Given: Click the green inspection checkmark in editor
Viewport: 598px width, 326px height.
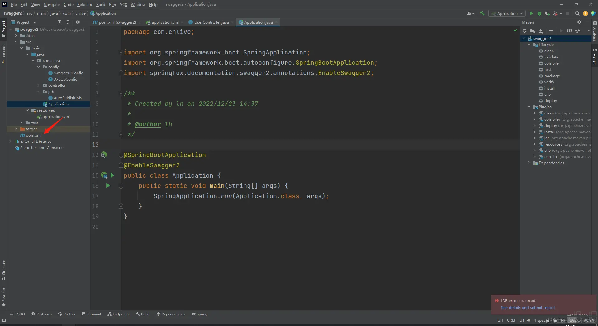Looking at the screenshot, I should tap(515, 30).
